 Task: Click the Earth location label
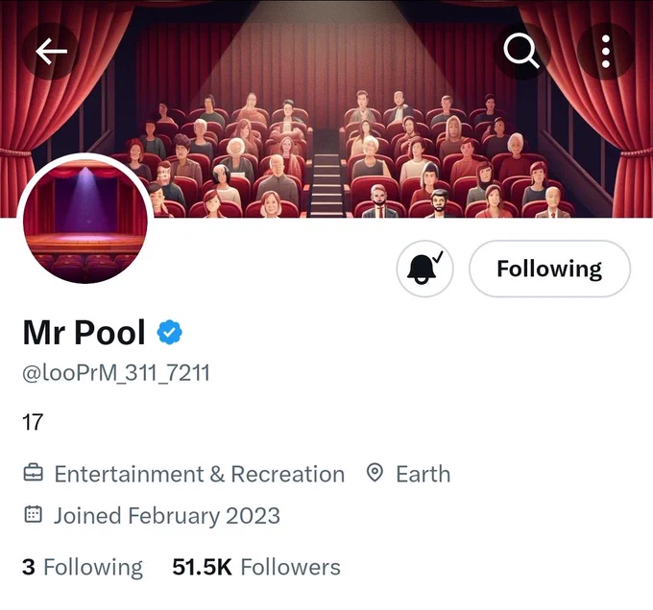(423, 474)
